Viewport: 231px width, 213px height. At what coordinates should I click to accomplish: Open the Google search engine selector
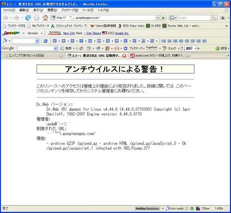coord(172,17)
